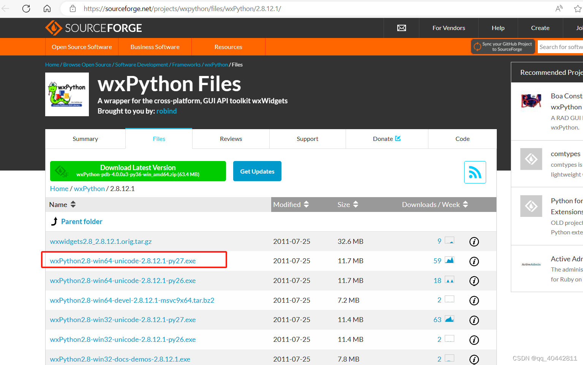583x365 pixels.
Task: Open info icon for wxwidgets2.8_2.8.12.1.orig.tar.gz
Action: click(x=474, y=242)
